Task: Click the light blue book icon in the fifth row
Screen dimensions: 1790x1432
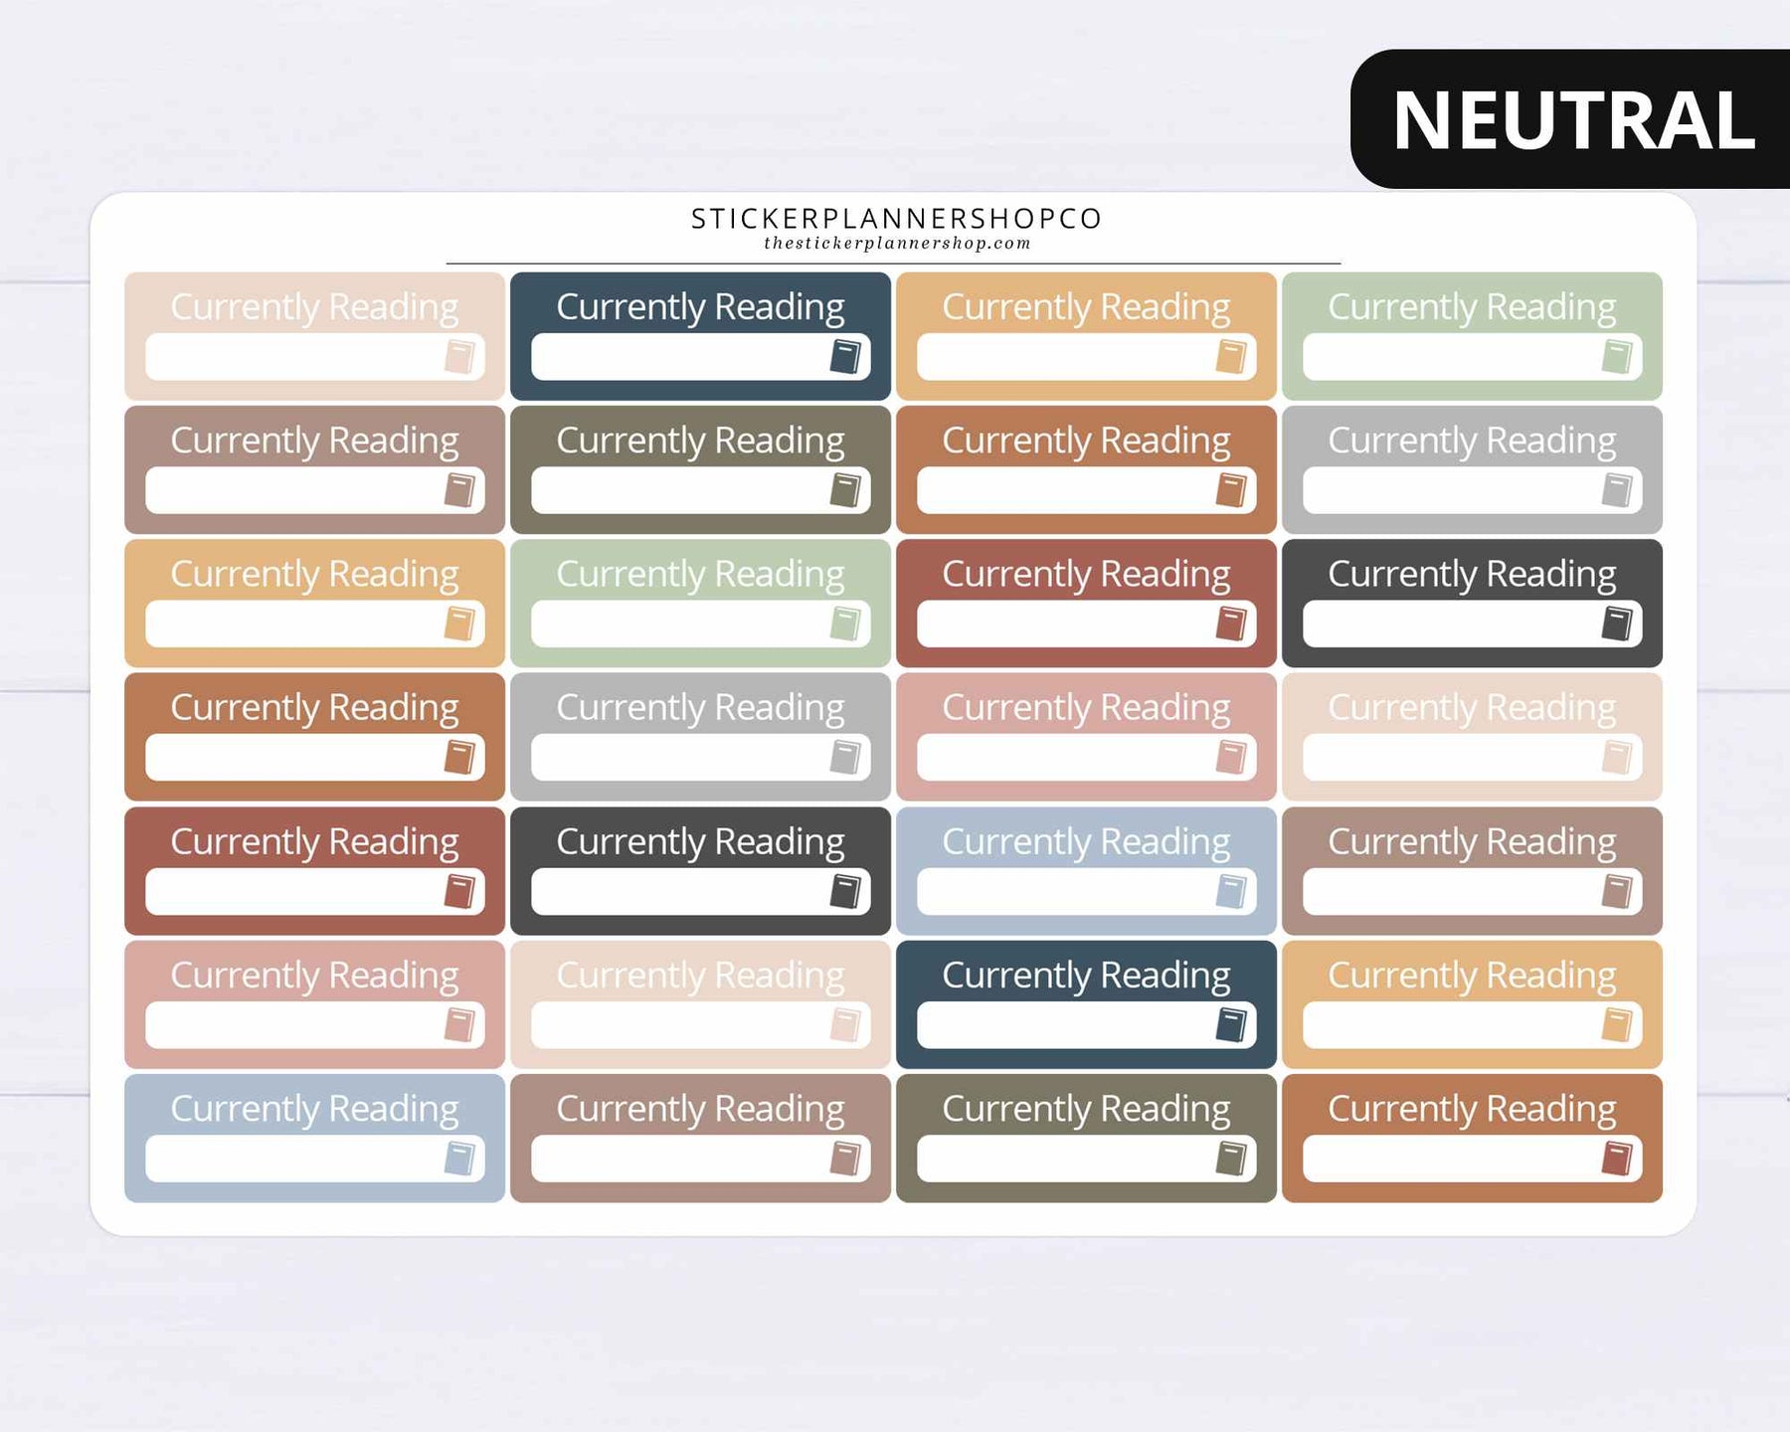Action: tap(1231, 891)
